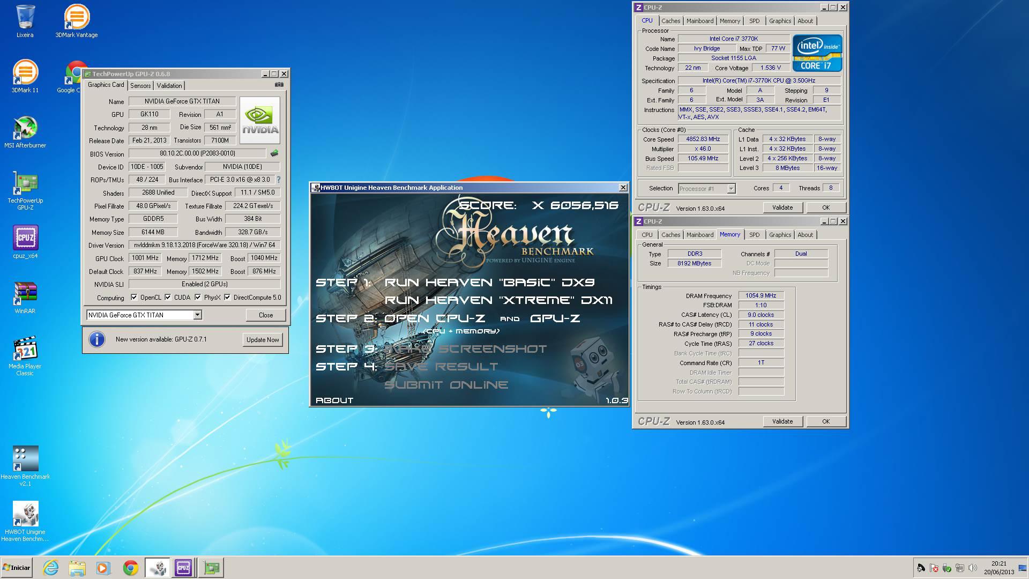
Task: Launch 3DMark Vantage desktop shortcut
Action: tap(76, 21)
